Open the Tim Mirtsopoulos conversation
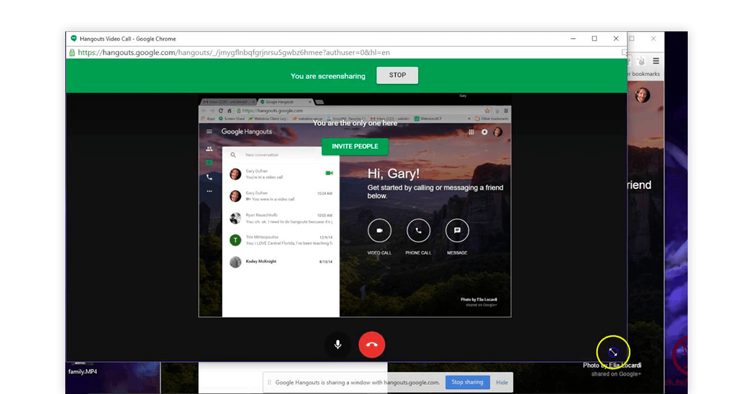Image resolution: width=753 pixels, height=394 pixels. pyautogui.click(x=280, y=240)
